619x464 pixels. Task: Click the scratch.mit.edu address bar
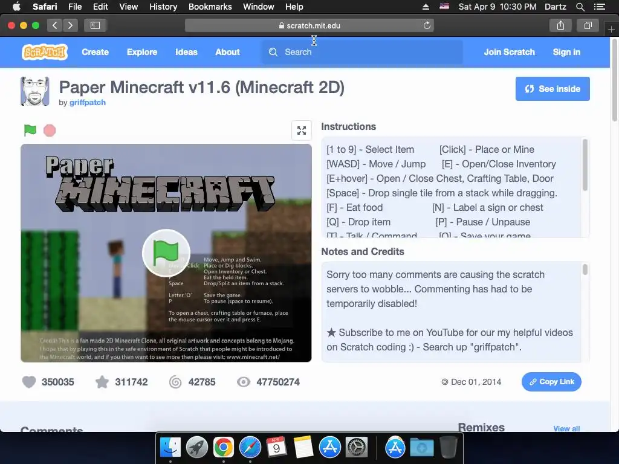point(309,25)
